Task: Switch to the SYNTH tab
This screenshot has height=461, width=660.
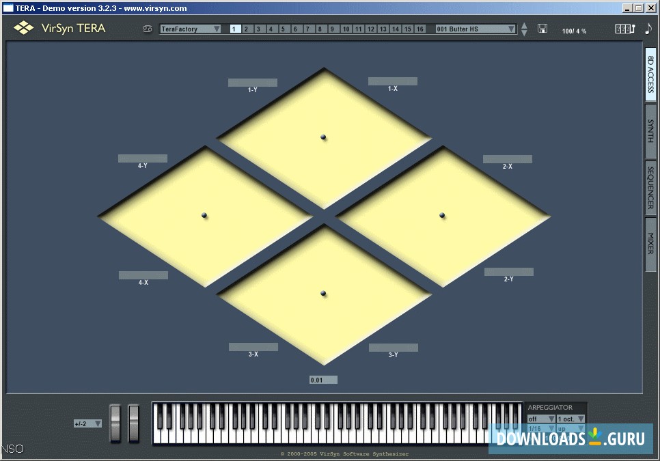Action: 650,131
